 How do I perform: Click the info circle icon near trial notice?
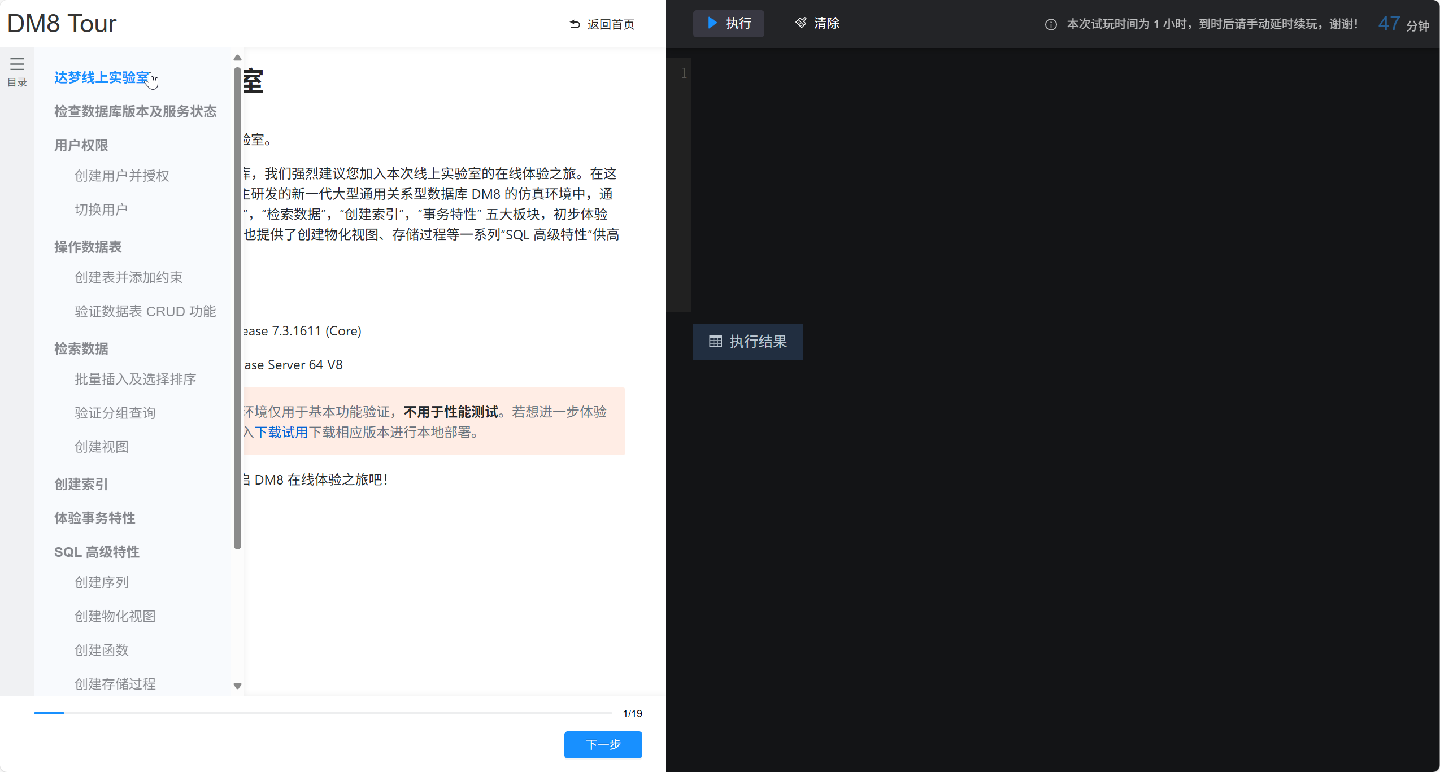click(1051, 25)
